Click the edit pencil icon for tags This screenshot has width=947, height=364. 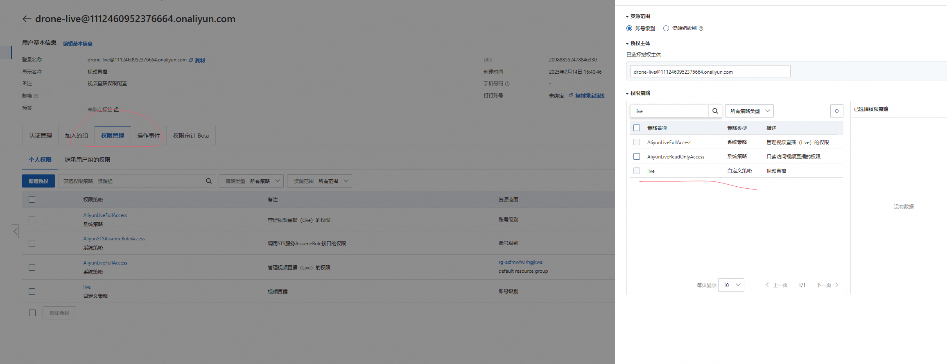[x=116, y=109]
